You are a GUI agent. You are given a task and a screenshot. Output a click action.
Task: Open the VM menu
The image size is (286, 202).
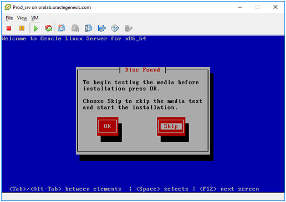[35, 18]
